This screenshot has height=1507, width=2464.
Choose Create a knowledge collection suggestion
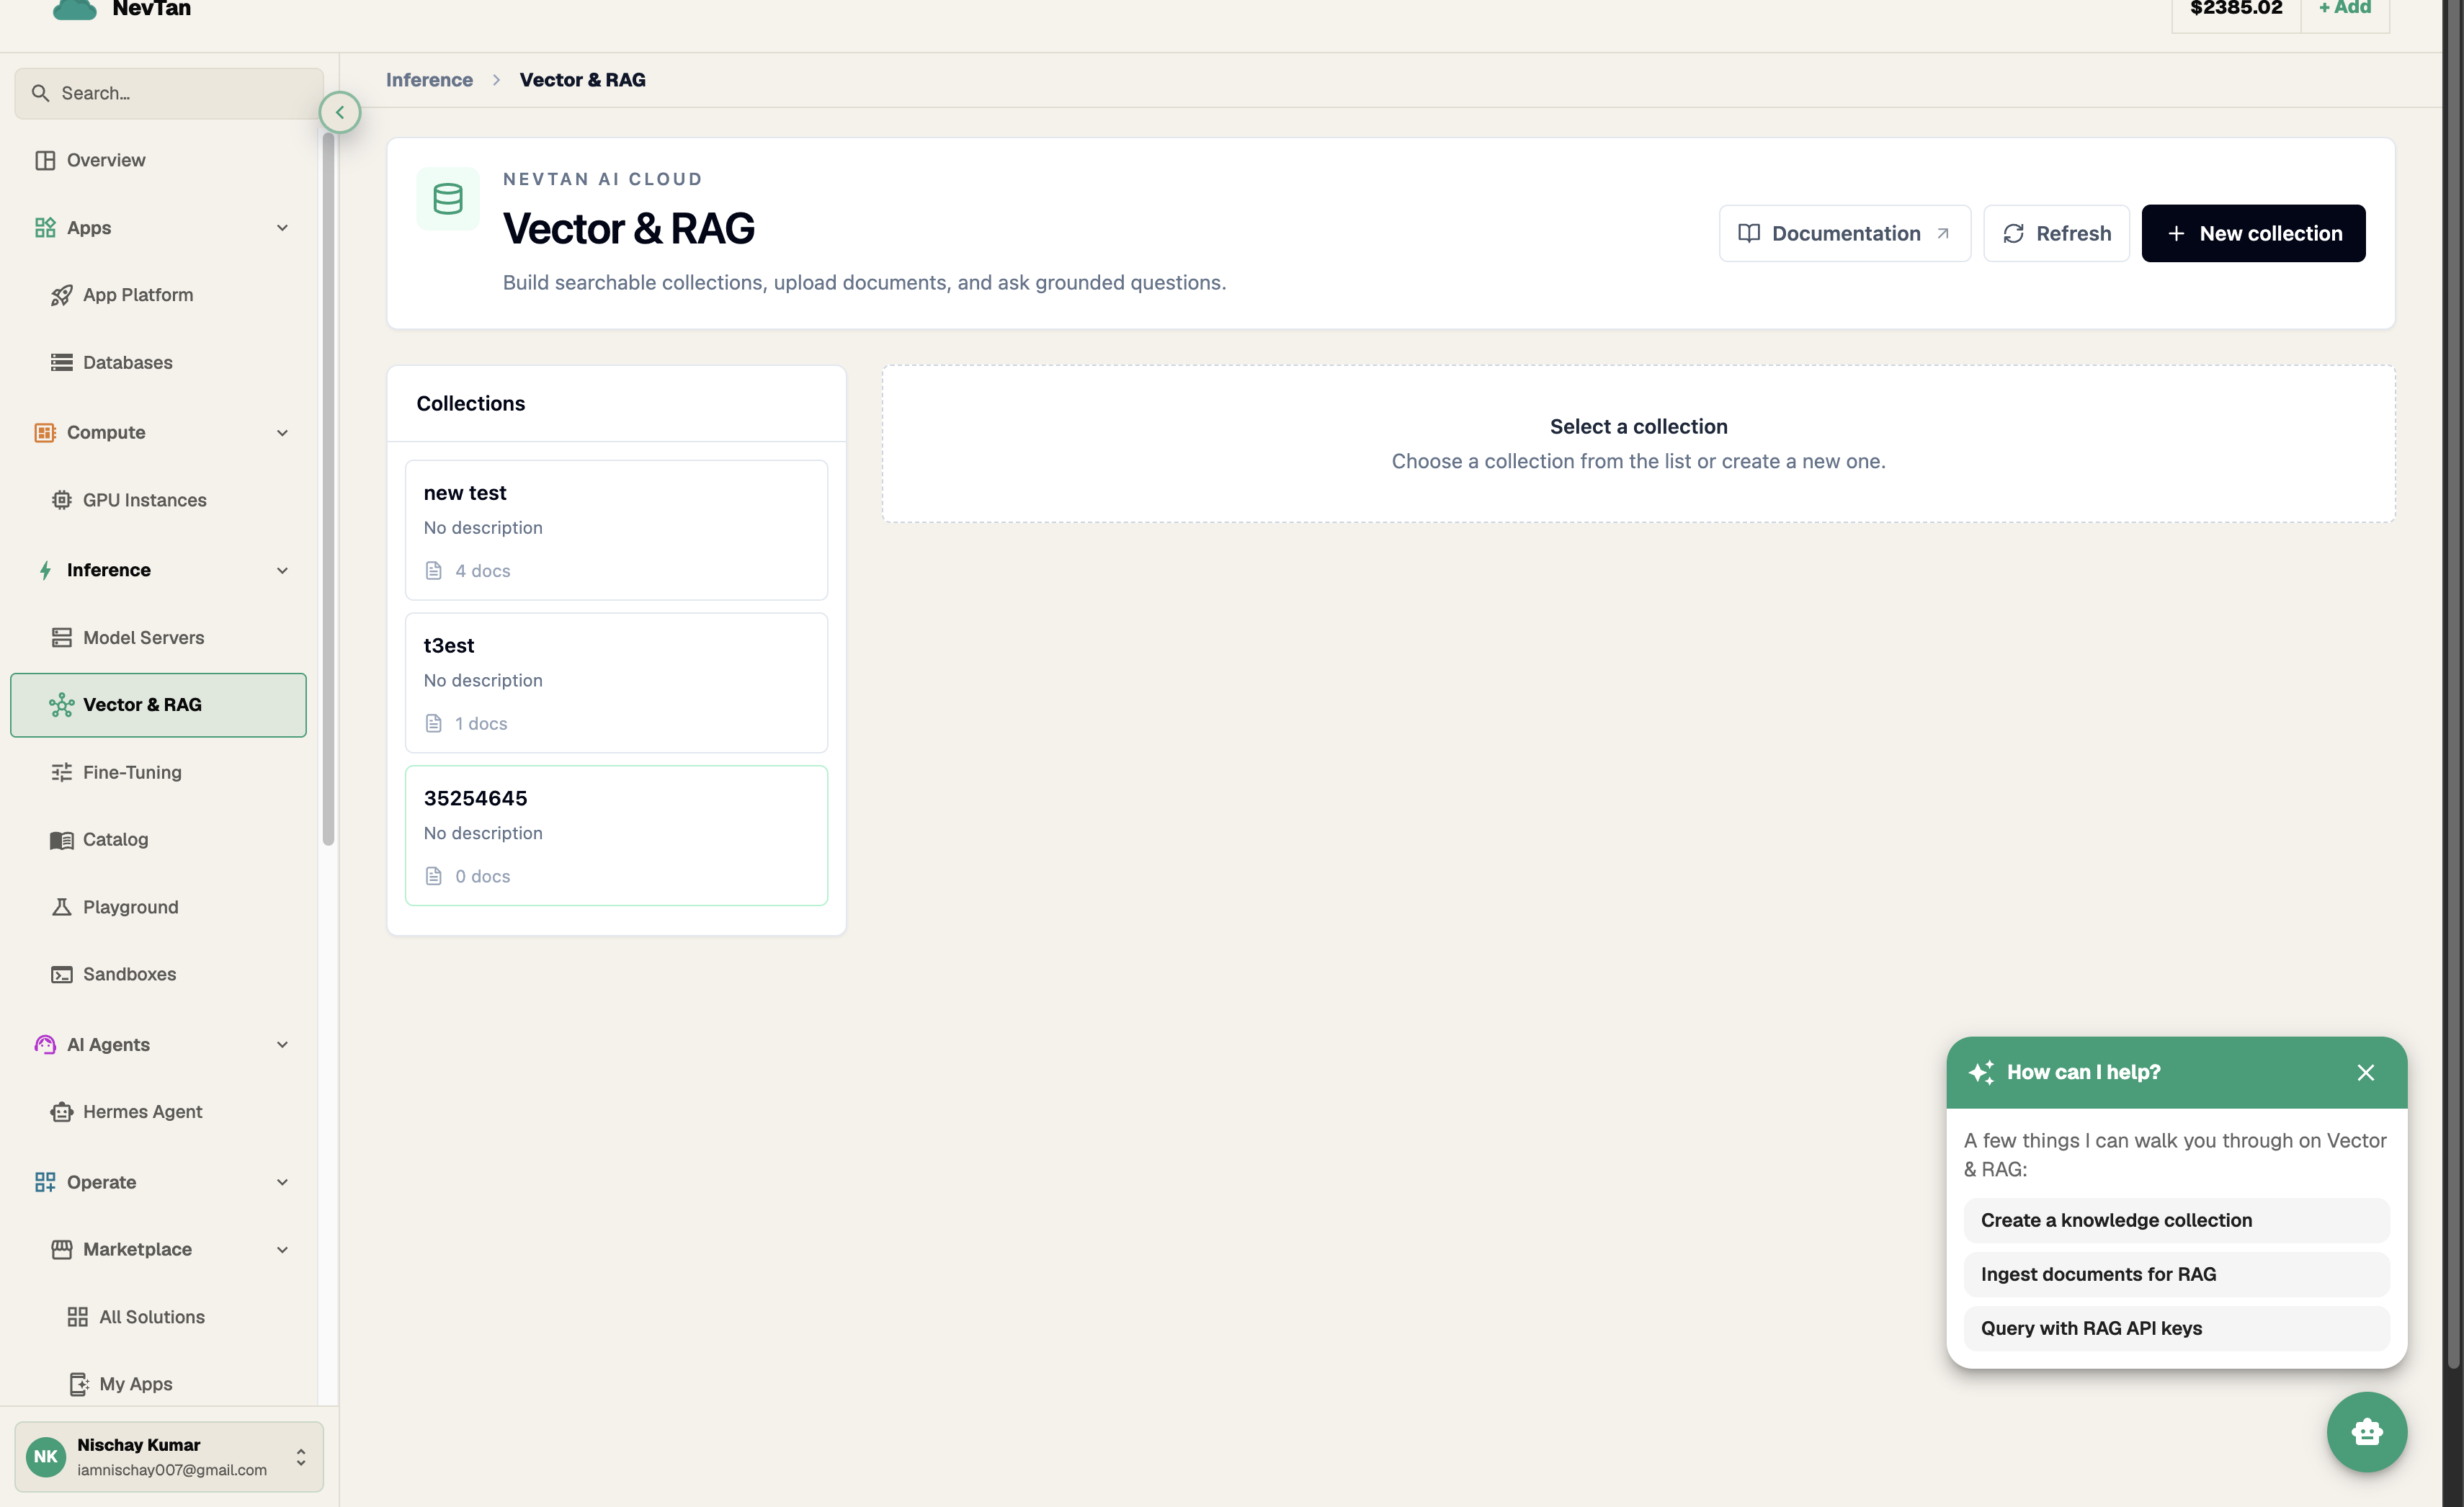(2176, 1220)
